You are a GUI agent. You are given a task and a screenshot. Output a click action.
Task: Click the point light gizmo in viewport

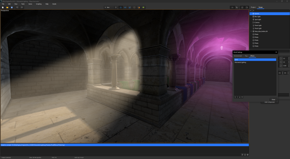(222, 48)
